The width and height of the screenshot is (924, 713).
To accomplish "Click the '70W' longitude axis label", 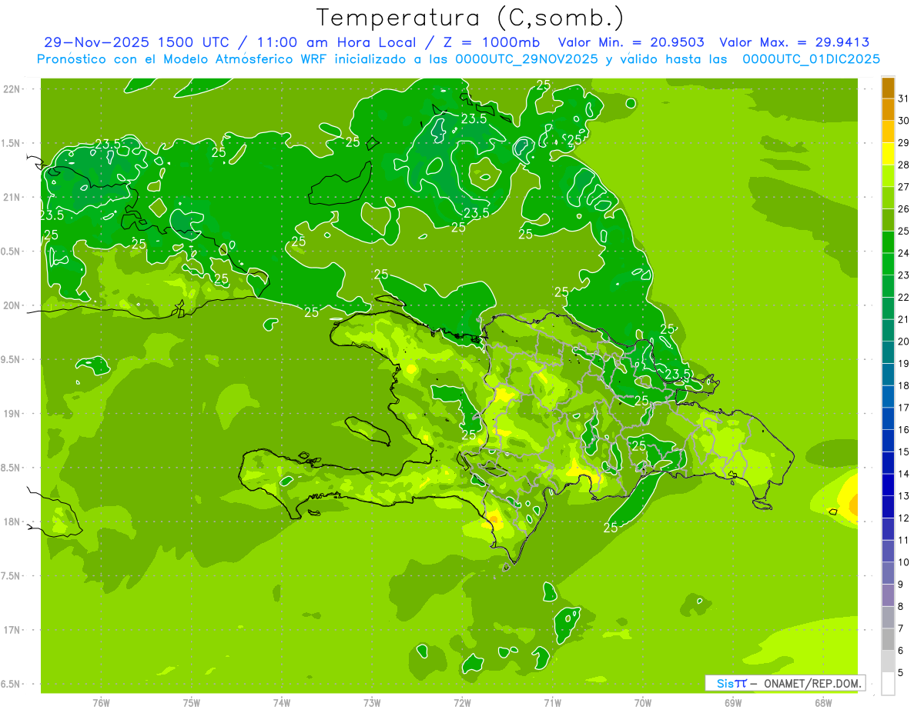I will (x=643, y=703).
